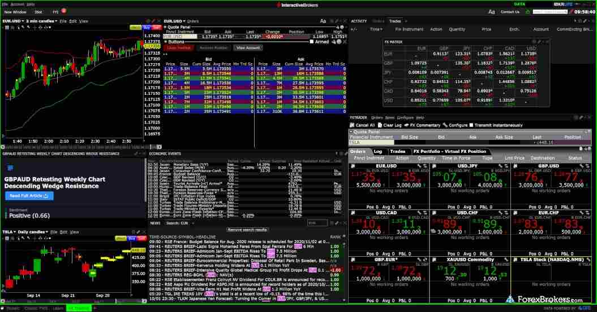Switch to the Trades tab in FXTrader
This screenshot has height=312, width=597.
[x=397, y=151]
